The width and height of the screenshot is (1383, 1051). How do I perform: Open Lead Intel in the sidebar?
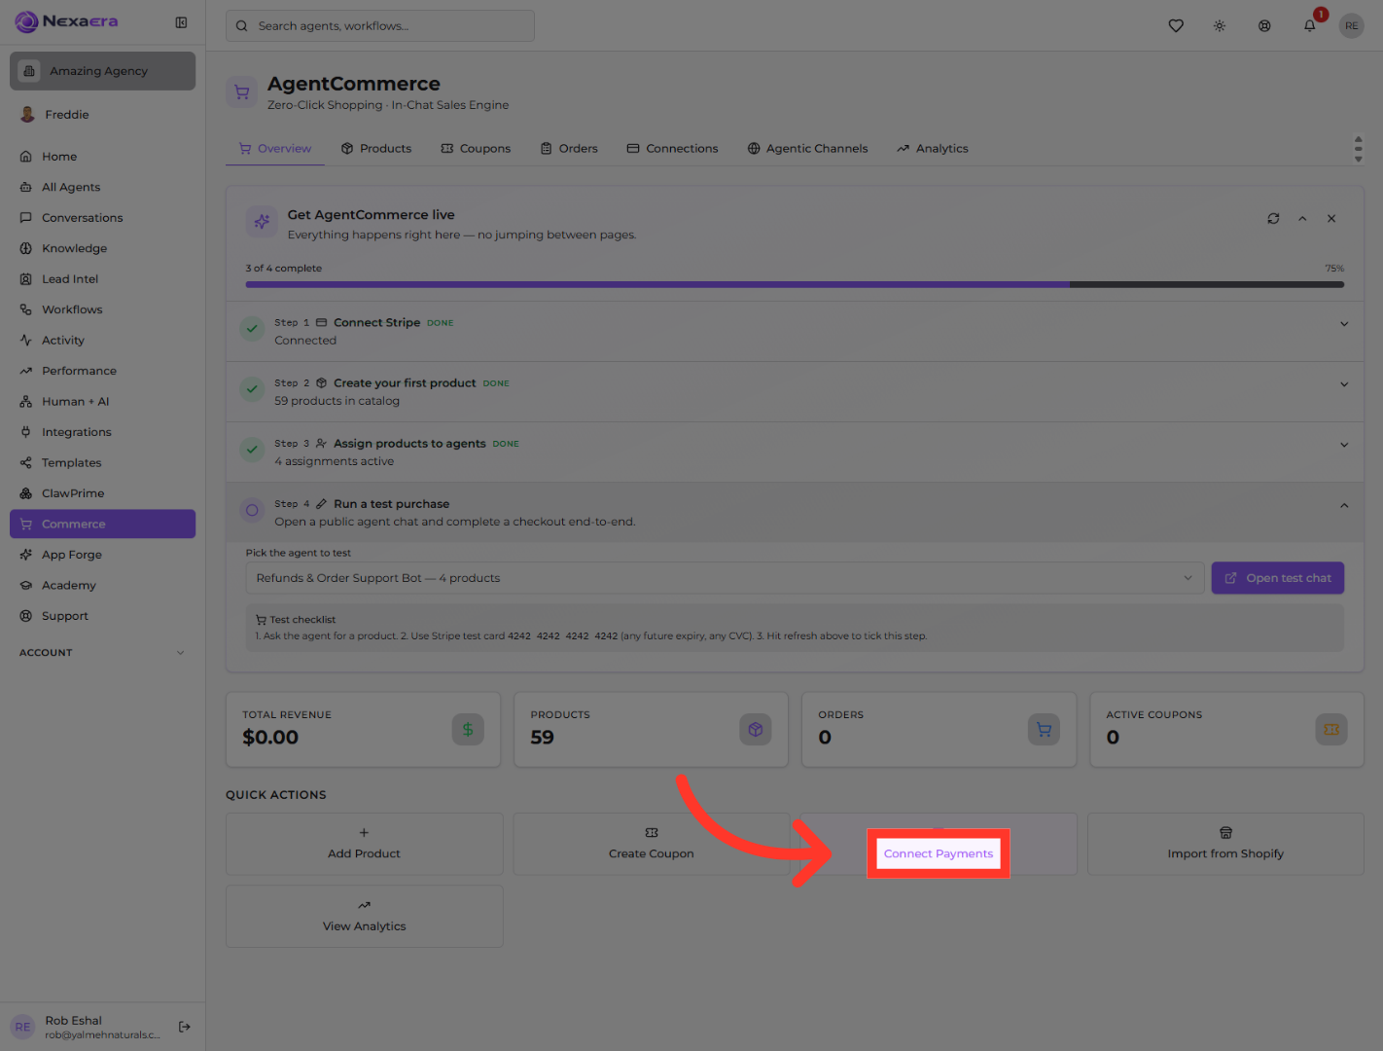tap(102, 279)
